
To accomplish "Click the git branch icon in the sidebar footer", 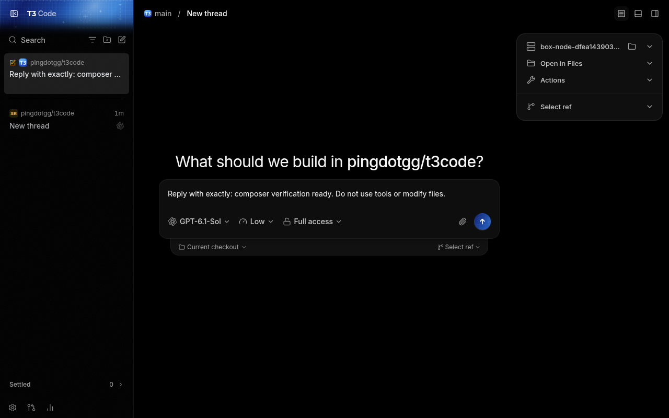I will [x=31, y=408].
